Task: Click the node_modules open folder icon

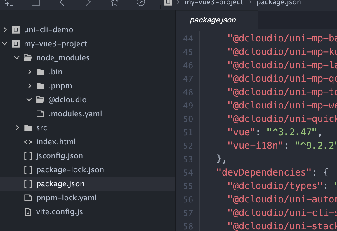Action: pos(28,58)
